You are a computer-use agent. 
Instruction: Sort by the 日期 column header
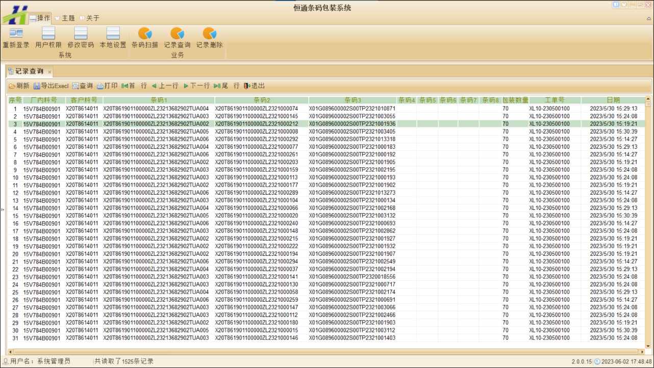click(613, 100)
